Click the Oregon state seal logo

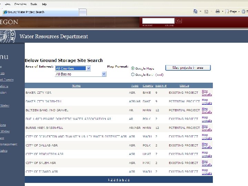[8, 36]
